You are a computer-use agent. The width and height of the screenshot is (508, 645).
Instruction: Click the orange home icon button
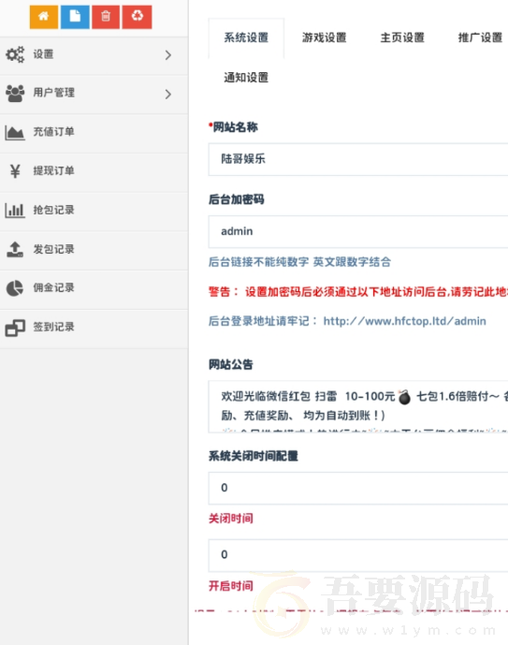[x=44, y=17]
